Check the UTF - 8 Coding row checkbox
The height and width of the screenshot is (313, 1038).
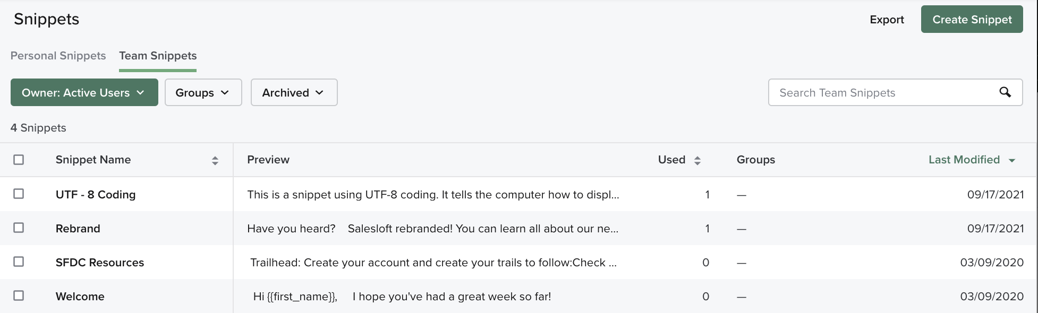20,194
